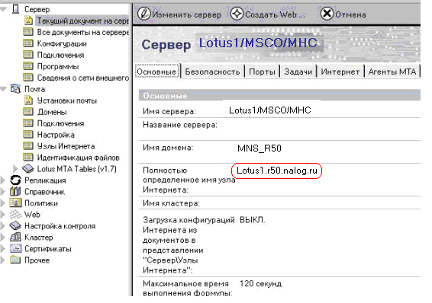Open the Идентификация файлов view

click(x=79, y=158)
